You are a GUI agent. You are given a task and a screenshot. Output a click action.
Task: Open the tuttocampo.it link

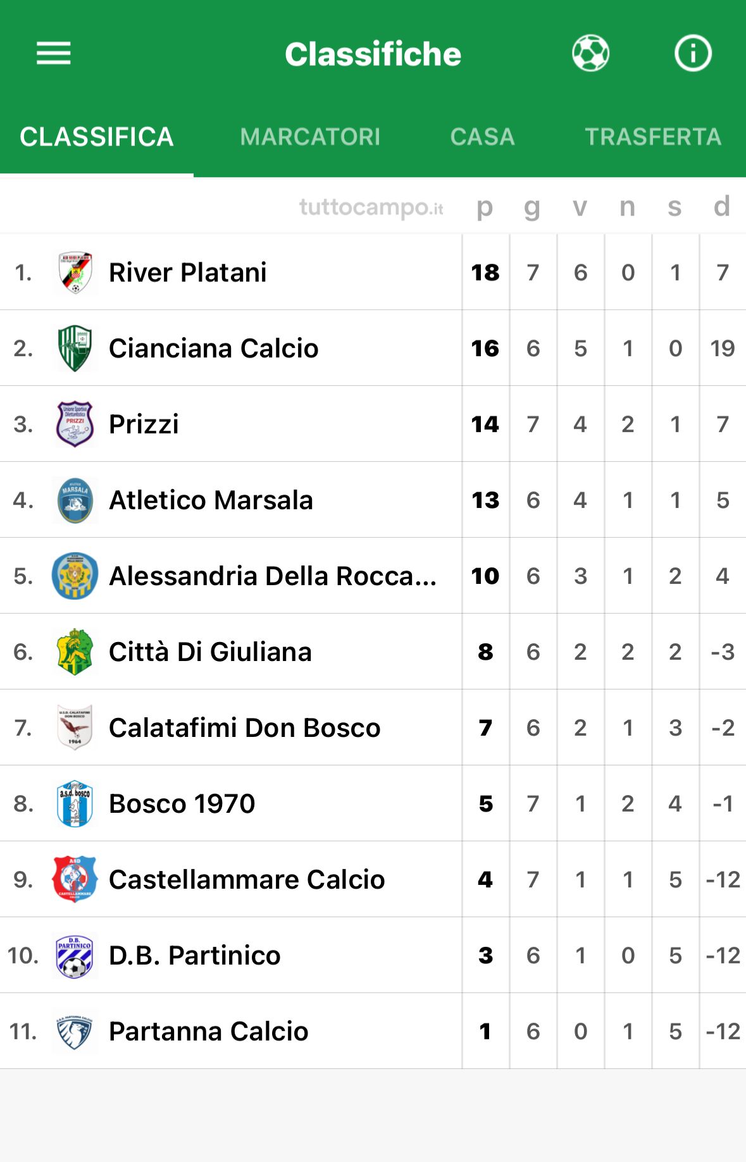pos(371,207)
